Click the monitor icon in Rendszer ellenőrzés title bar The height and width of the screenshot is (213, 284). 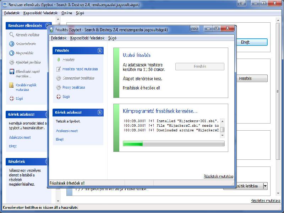pos(5,5)
